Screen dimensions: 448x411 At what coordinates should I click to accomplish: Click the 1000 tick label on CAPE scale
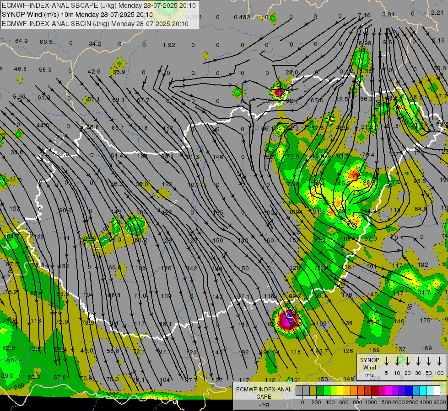pyautogui.click(x=371, y=402)
